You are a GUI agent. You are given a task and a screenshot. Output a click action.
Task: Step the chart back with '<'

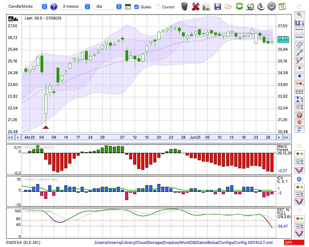click(18, 137)
